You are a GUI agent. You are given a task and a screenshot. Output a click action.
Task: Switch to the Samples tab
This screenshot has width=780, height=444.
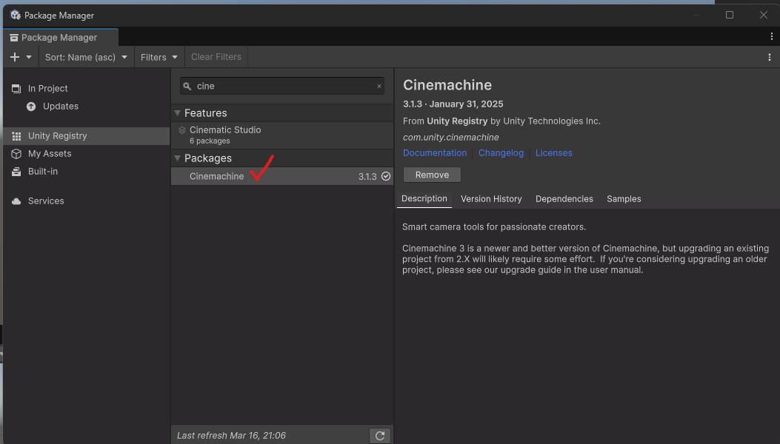click(624, 199)
